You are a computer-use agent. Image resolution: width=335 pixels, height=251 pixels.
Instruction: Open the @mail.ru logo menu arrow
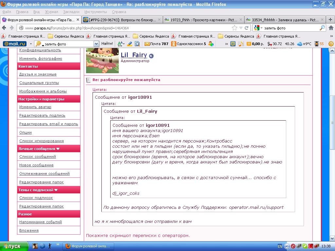(x=31, y=44)
